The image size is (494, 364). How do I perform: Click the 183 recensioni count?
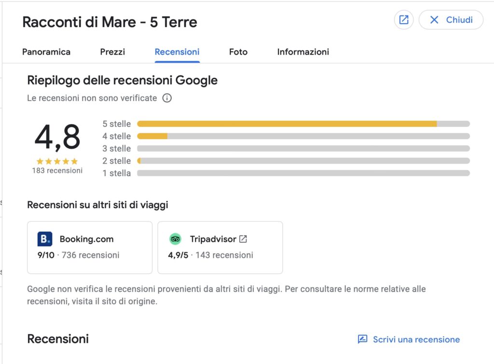pos(57,170)
